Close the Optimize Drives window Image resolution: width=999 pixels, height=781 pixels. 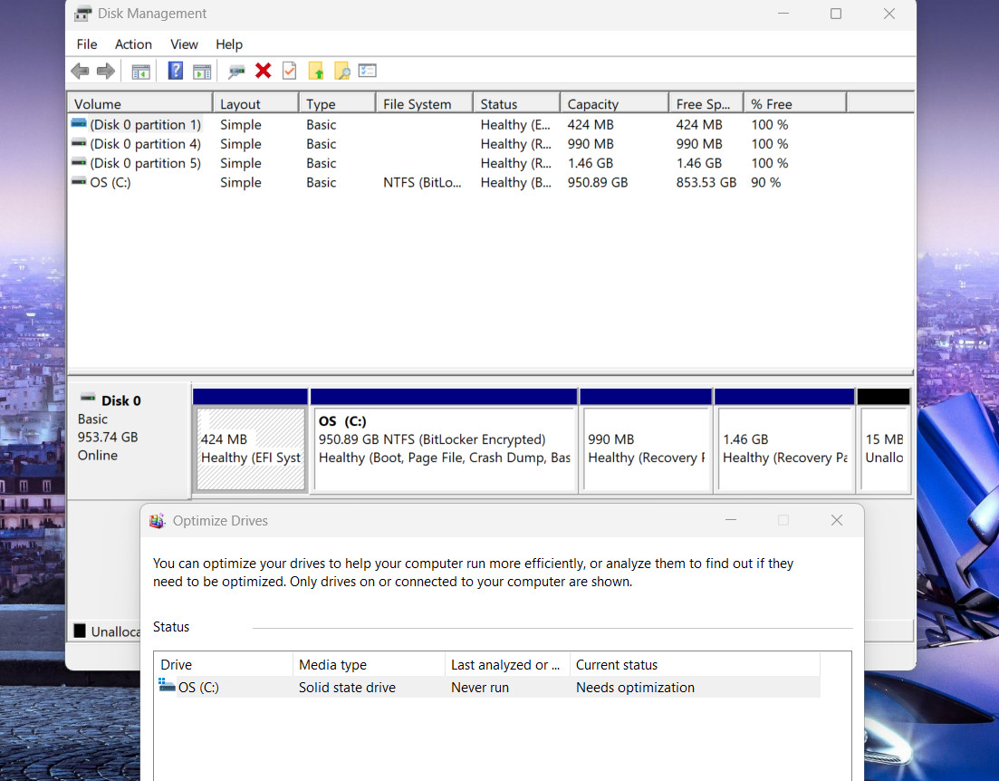coord(837,520)
